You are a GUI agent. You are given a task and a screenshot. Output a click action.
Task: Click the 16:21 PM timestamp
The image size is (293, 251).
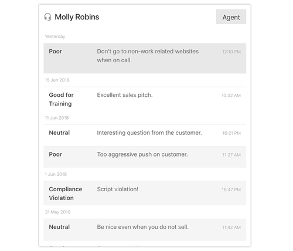pyautogui.click(x=231, y=133)
